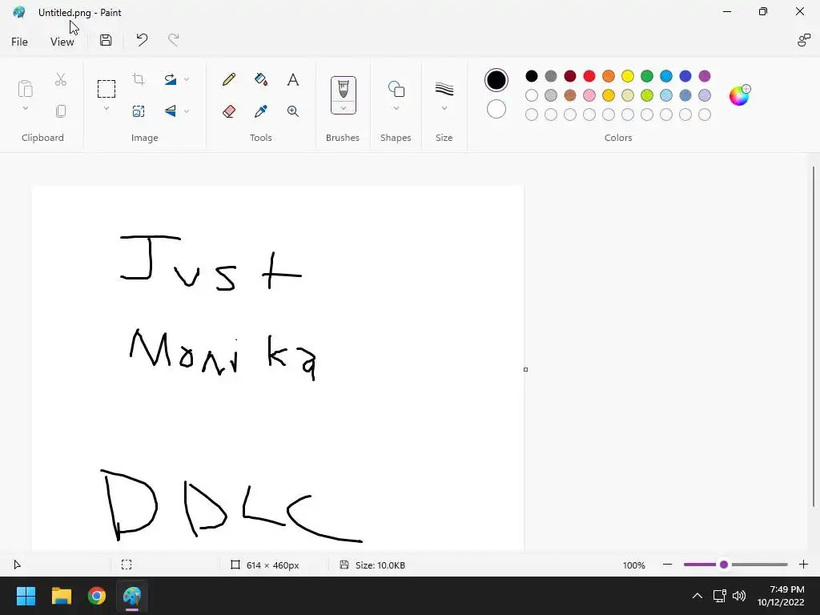Click the Crop icon
Image resolution: width=820 pixels, height=615 pixels.
[139, 79]
